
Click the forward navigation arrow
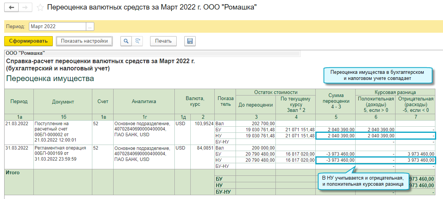pos(25,8)
